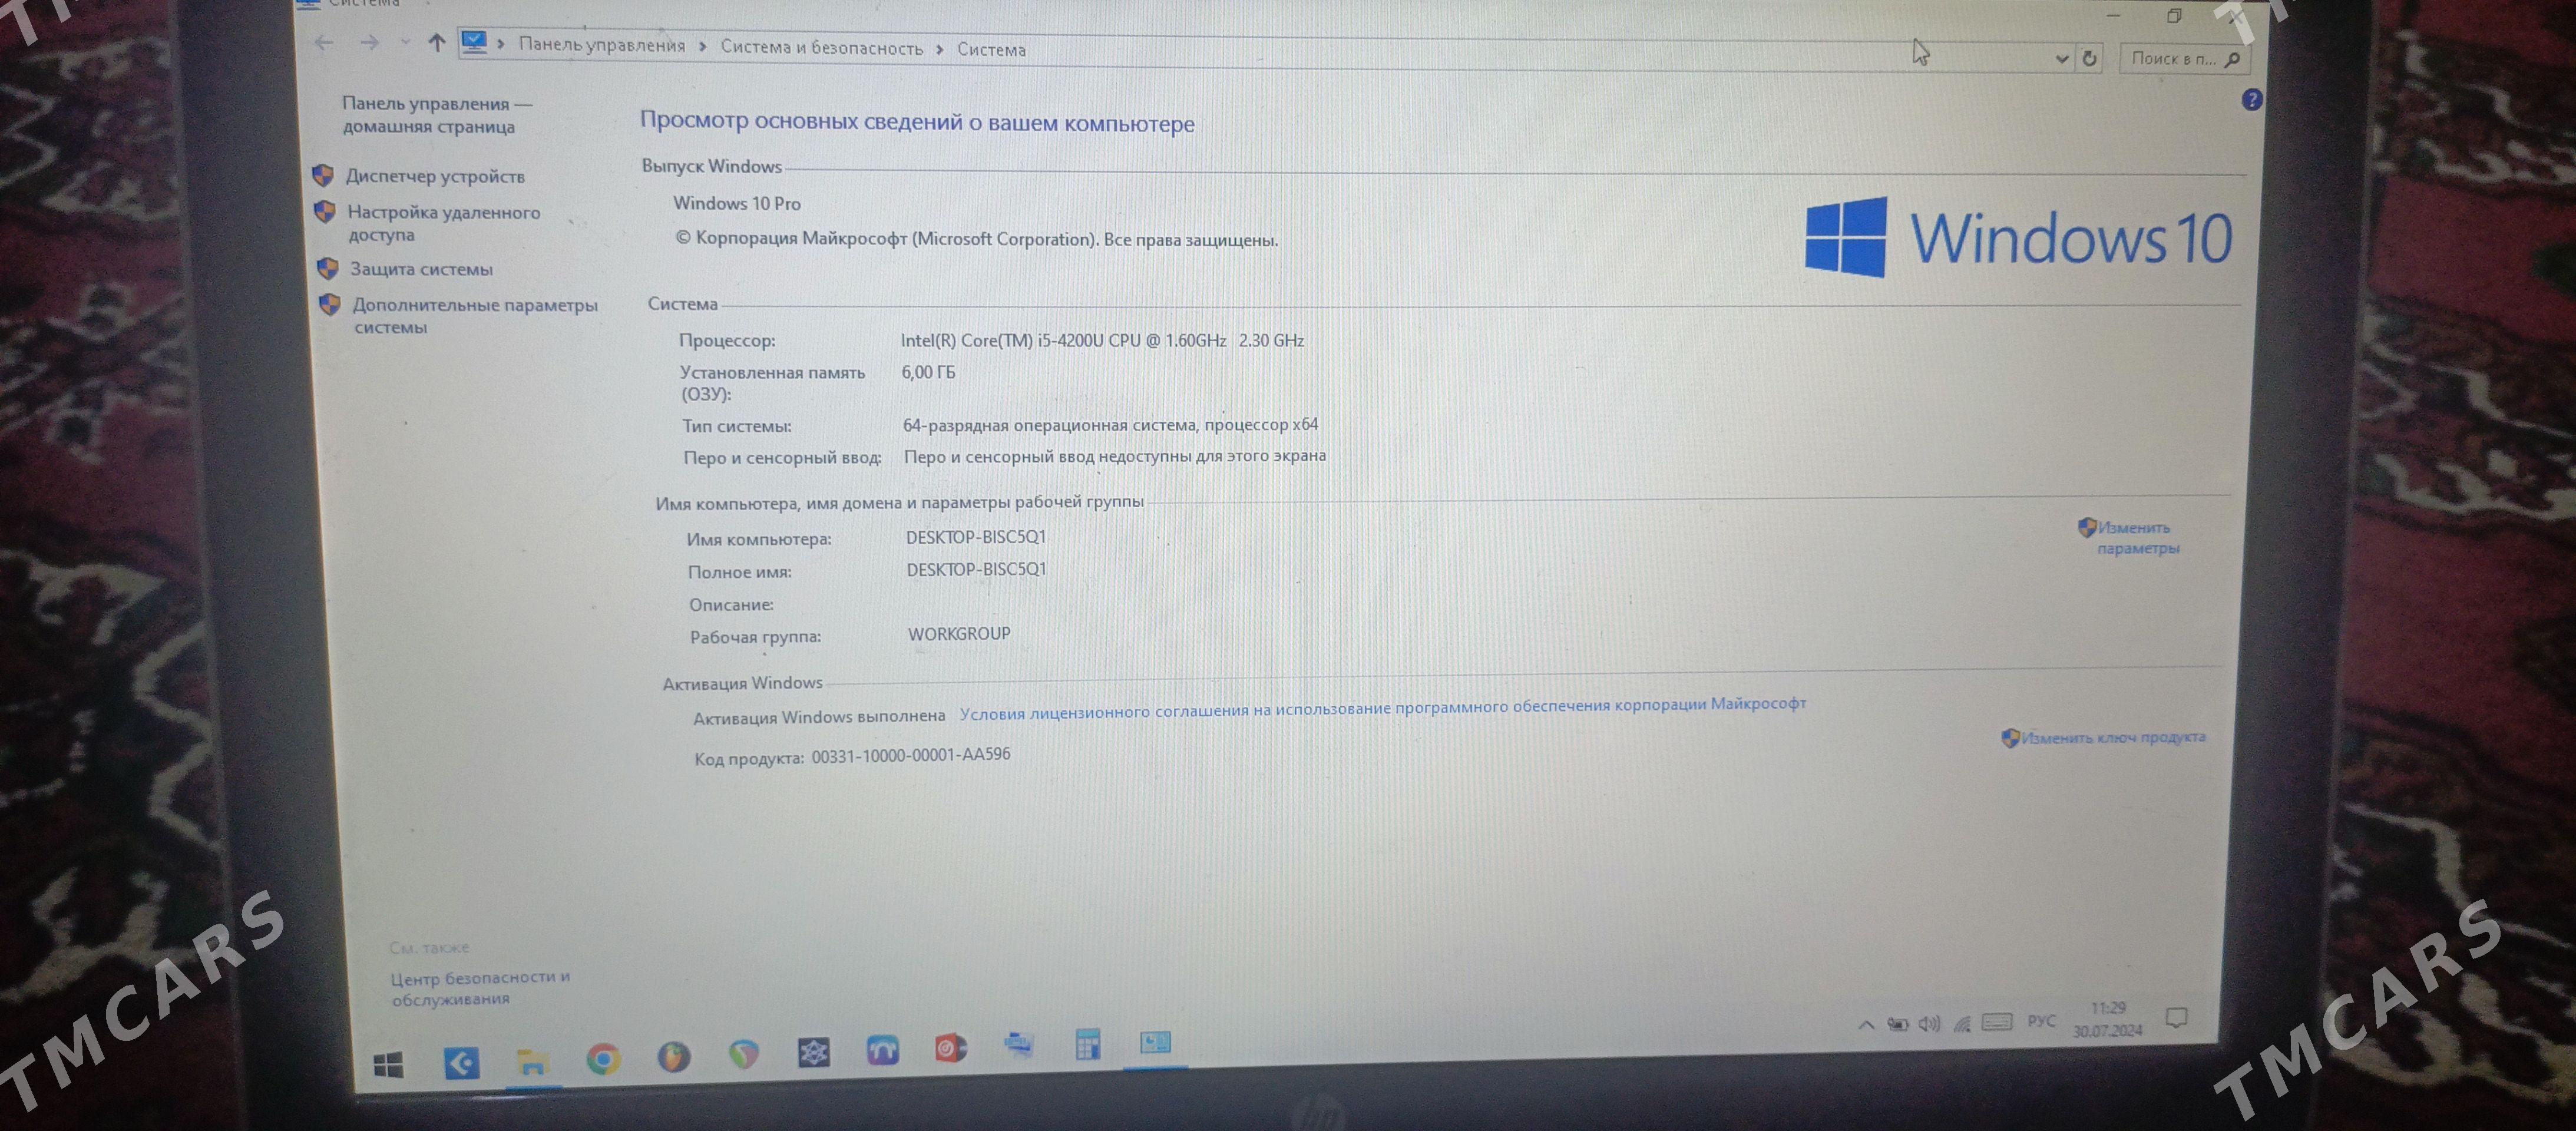
Task: Switch input language РУС
Action: click(2041, 1021)
